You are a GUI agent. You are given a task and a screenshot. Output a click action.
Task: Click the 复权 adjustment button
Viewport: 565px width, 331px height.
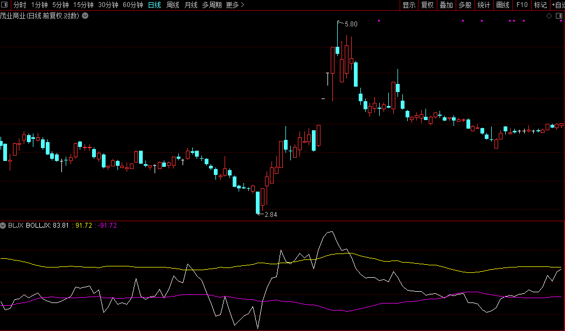coord(427,5)
